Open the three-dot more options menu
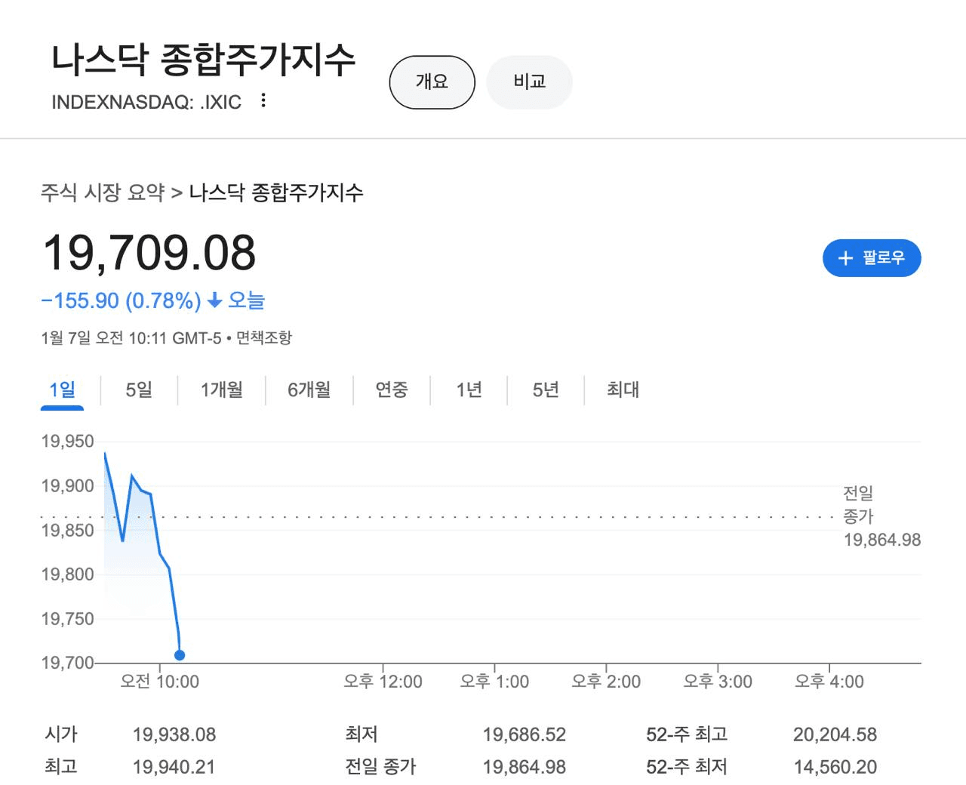The image size is (966, 785). pyautogui.click(x=263, y=100)
